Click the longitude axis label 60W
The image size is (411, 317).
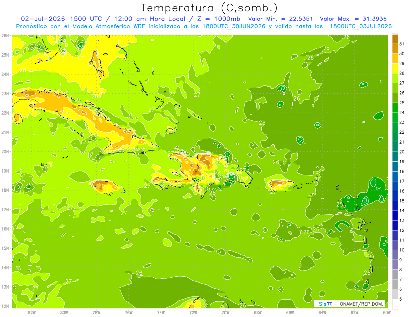coord(387,312)
